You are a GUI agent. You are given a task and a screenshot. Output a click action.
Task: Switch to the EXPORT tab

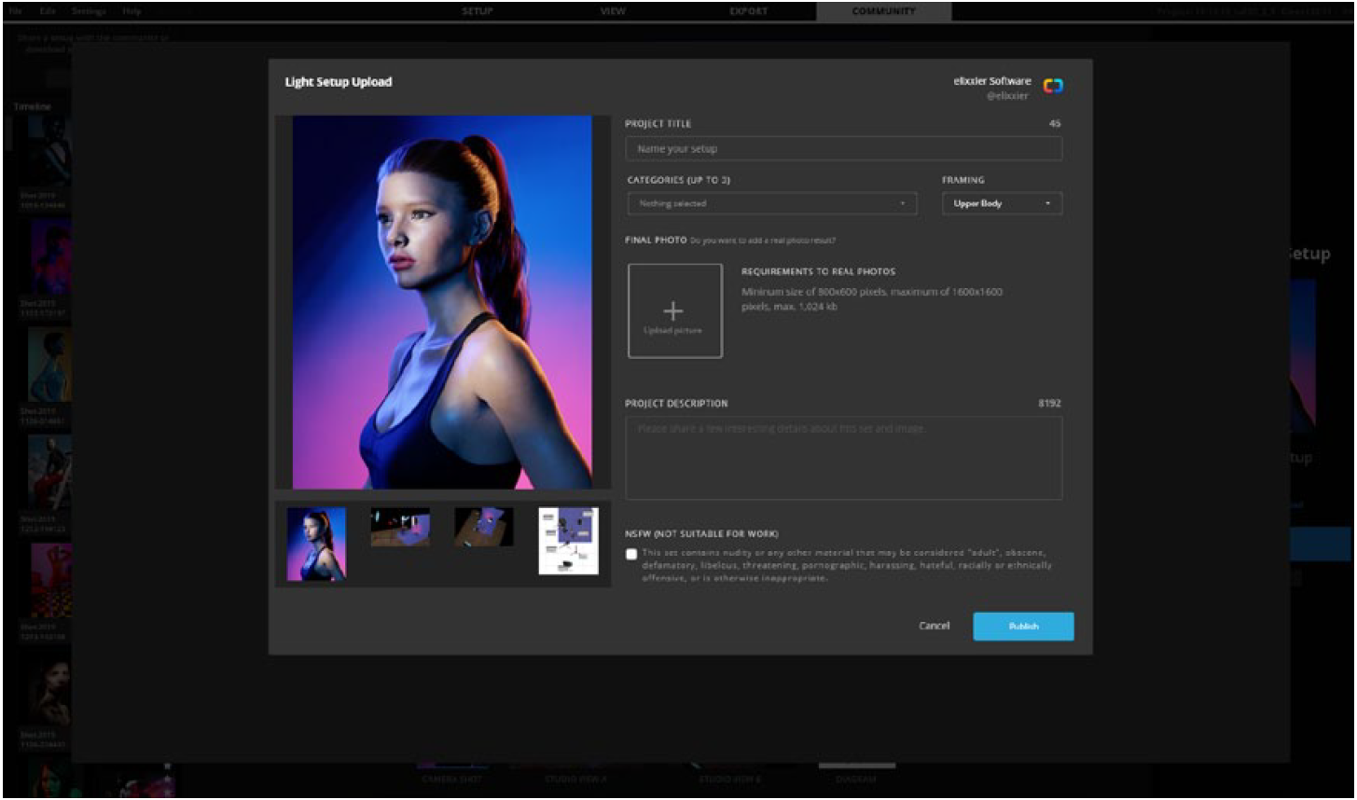[748, 11]
